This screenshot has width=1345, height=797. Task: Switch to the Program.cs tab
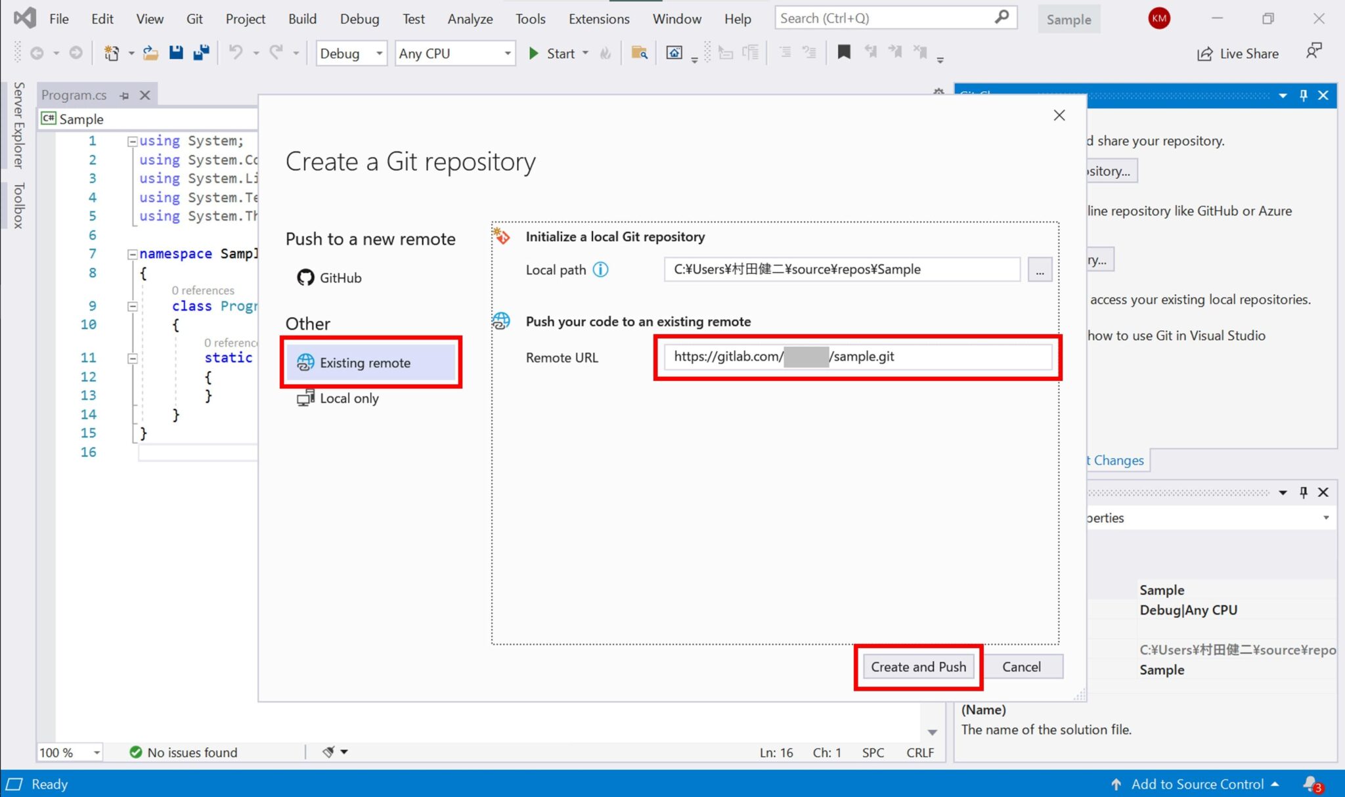point(74,95)
